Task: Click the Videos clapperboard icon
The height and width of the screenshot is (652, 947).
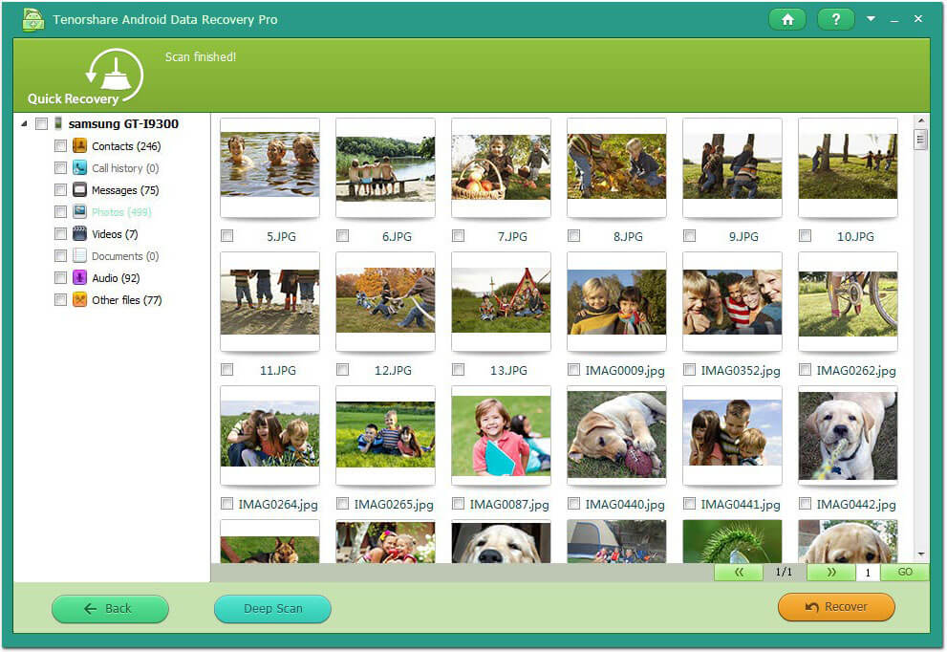Action: coord(79,233)
